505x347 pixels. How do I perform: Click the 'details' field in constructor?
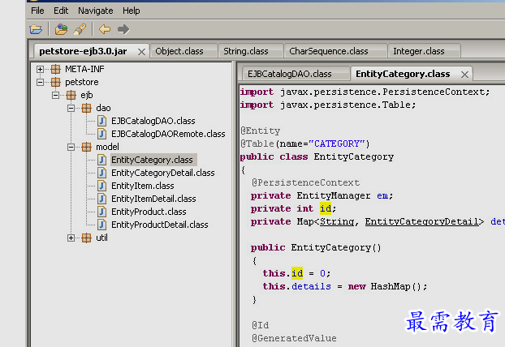click(311, 286)
